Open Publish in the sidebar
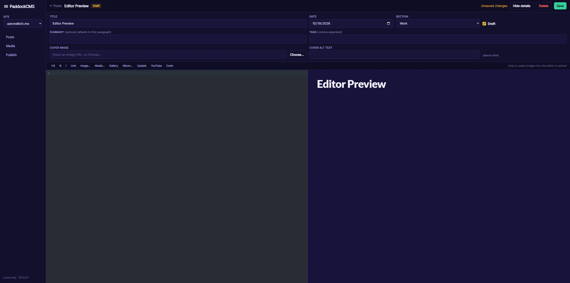 click(11, 55)
